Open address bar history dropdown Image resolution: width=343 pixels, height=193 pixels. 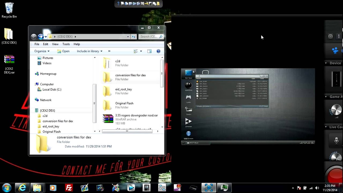point(128,37)
